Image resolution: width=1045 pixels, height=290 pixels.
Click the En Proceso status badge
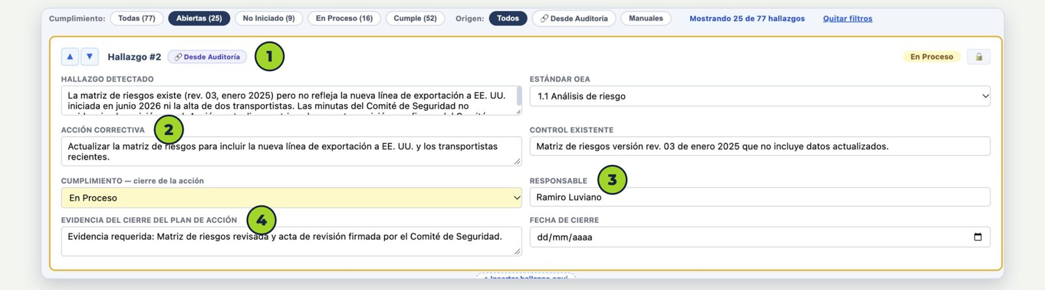click(931, 57)
